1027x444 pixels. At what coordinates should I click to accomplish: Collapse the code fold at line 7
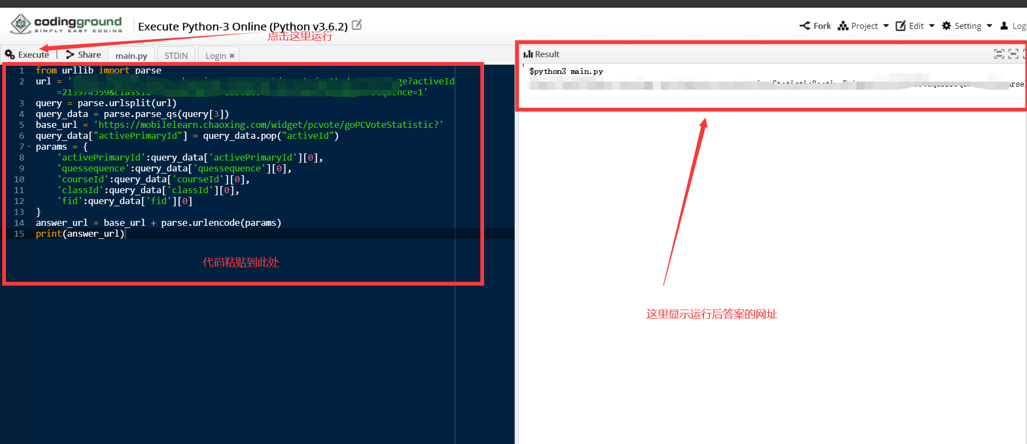[29, 146]
